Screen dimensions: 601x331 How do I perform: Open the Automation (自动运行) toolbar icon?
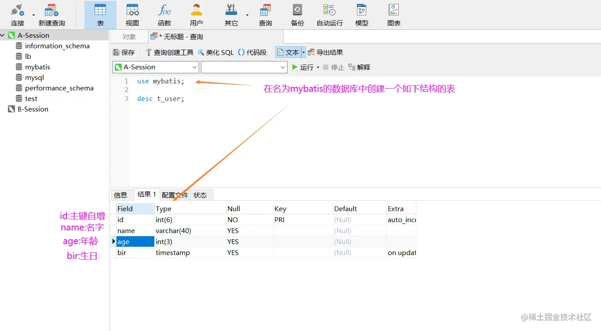[330, 15]
